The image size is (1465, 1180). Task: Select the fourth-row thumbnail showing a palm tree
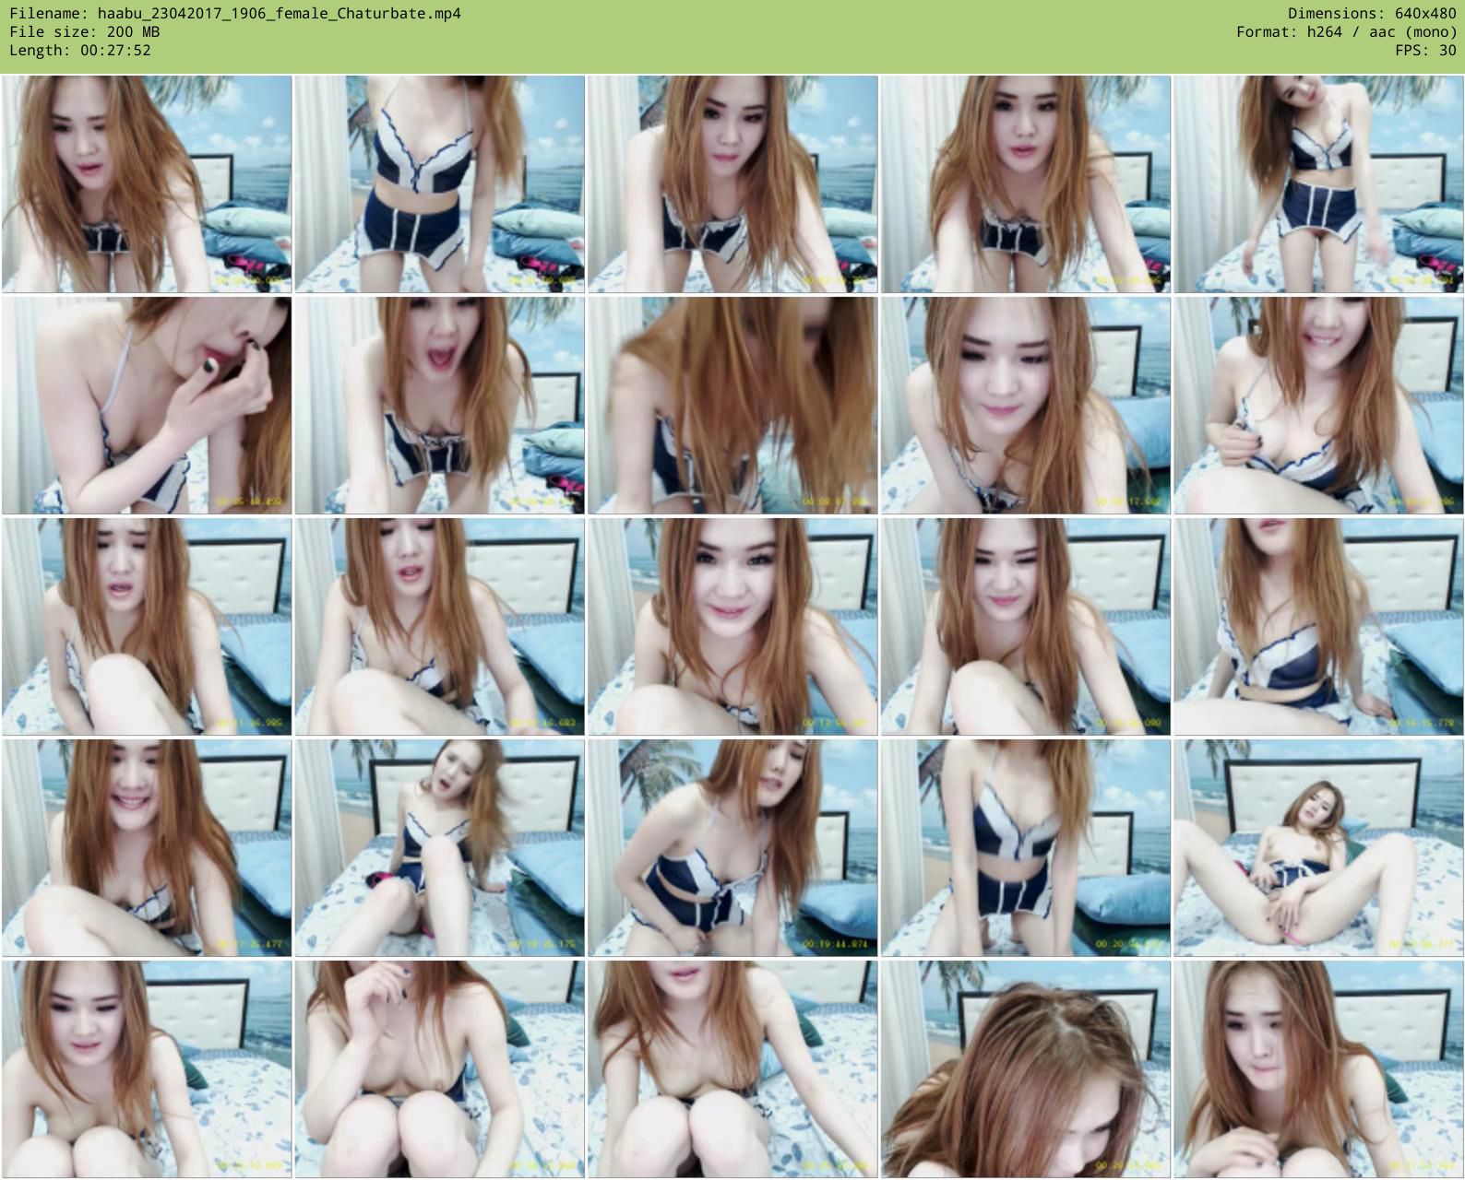[x=732, y=848]
